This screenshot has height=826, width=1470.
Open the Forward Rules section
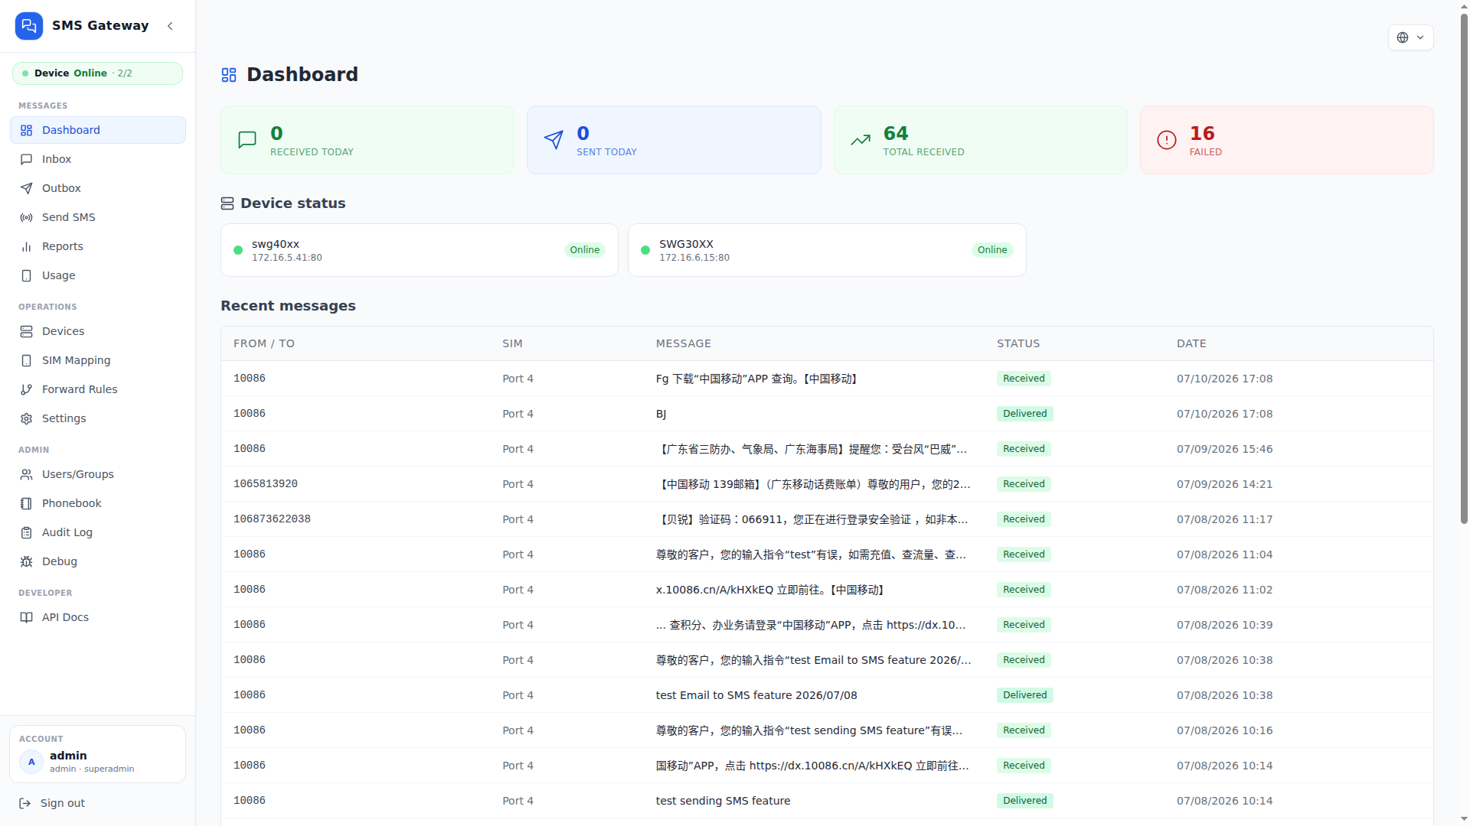[x=98, y=389]
